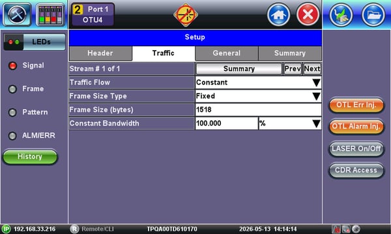
Task: Click the Constant Bandwidth value 100.000
Action: click(226, 123)
